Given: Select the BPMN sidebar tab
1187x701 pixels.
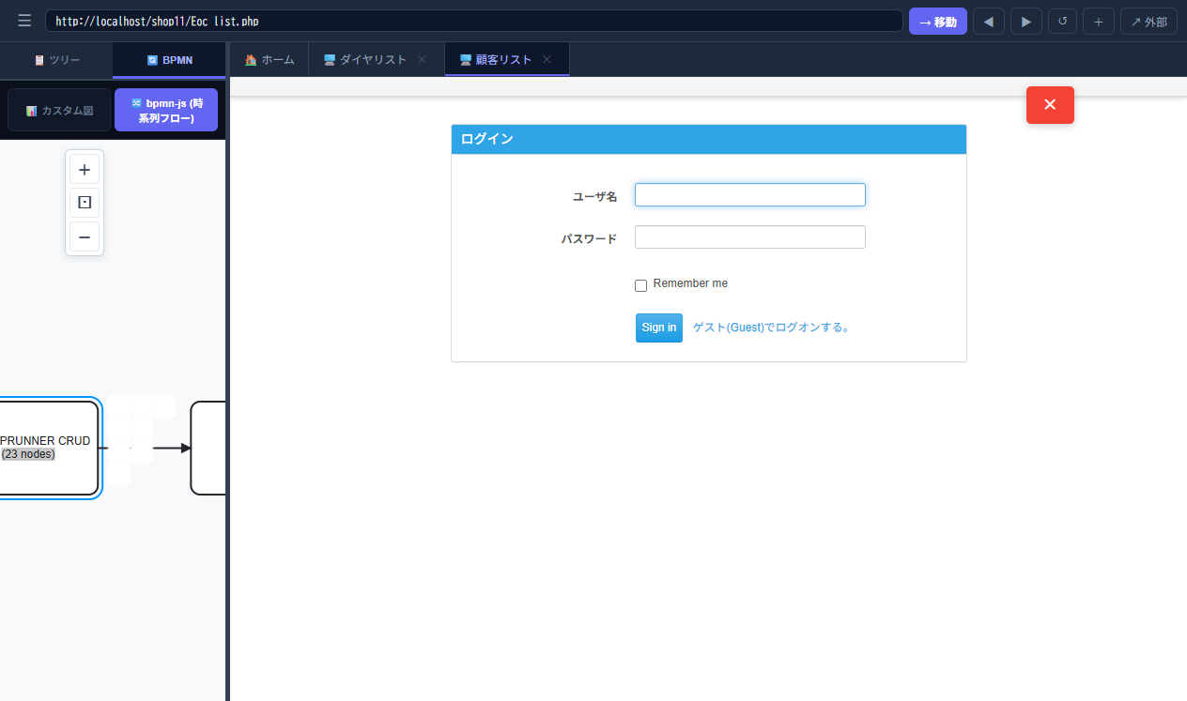Looking at the screenshot, I should [169, 60].
